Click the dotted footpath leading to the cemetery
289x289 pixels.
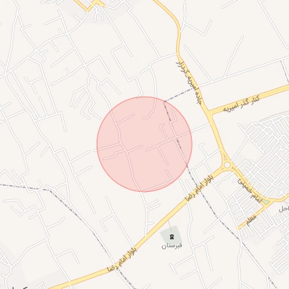click(170, 224)
